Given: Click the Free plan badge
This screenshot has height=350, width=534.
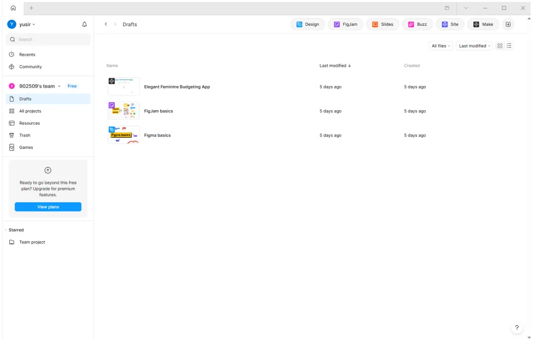Looking at the screenshot, I should coord(72,86).
